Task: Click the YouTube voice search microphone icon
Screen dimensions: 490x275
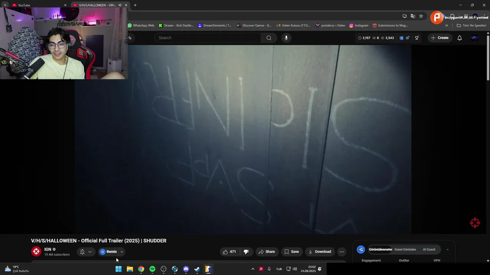Action: coord(286,38)
